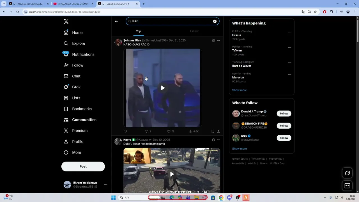Bookmark the Şehmus Ulas post
This screenshot has width=359, height=202.
213,131
